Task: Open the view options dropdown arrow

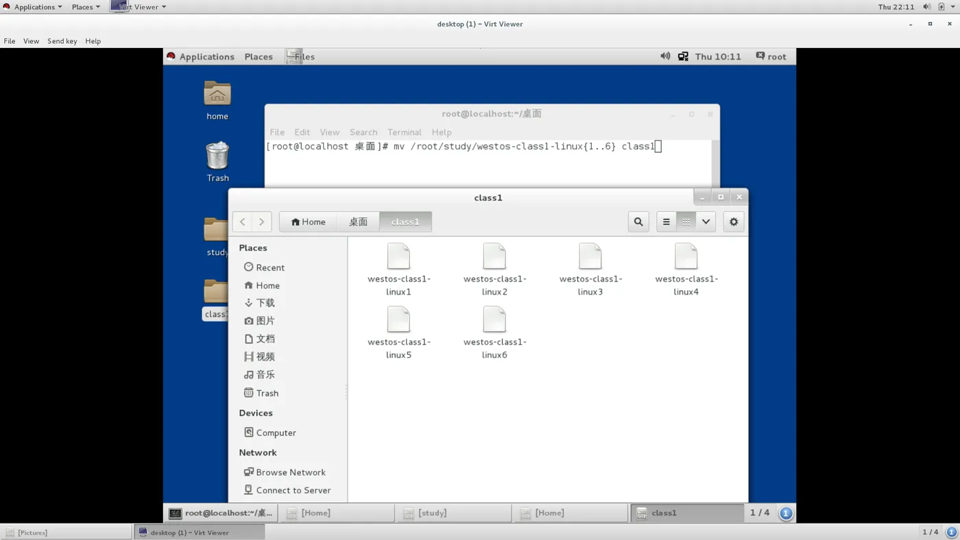Action: 706,221
